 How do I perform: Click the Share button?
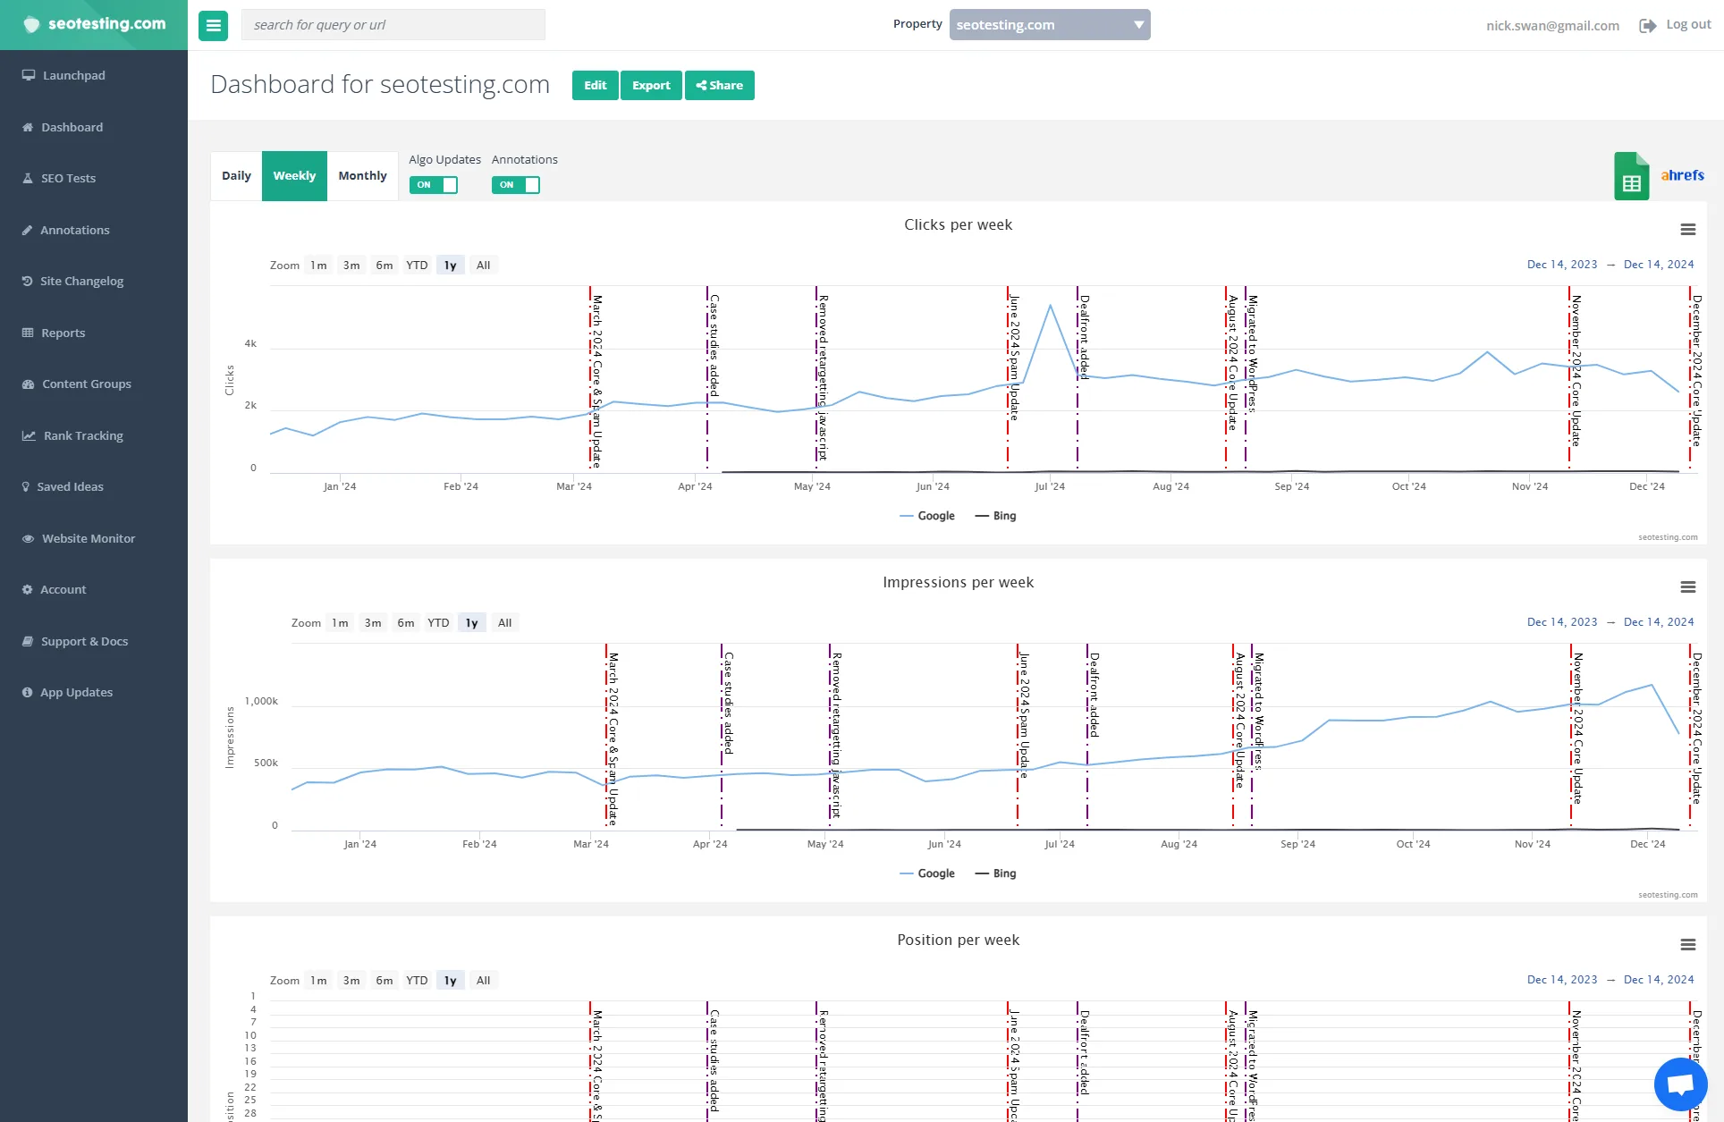coord(719,85)
